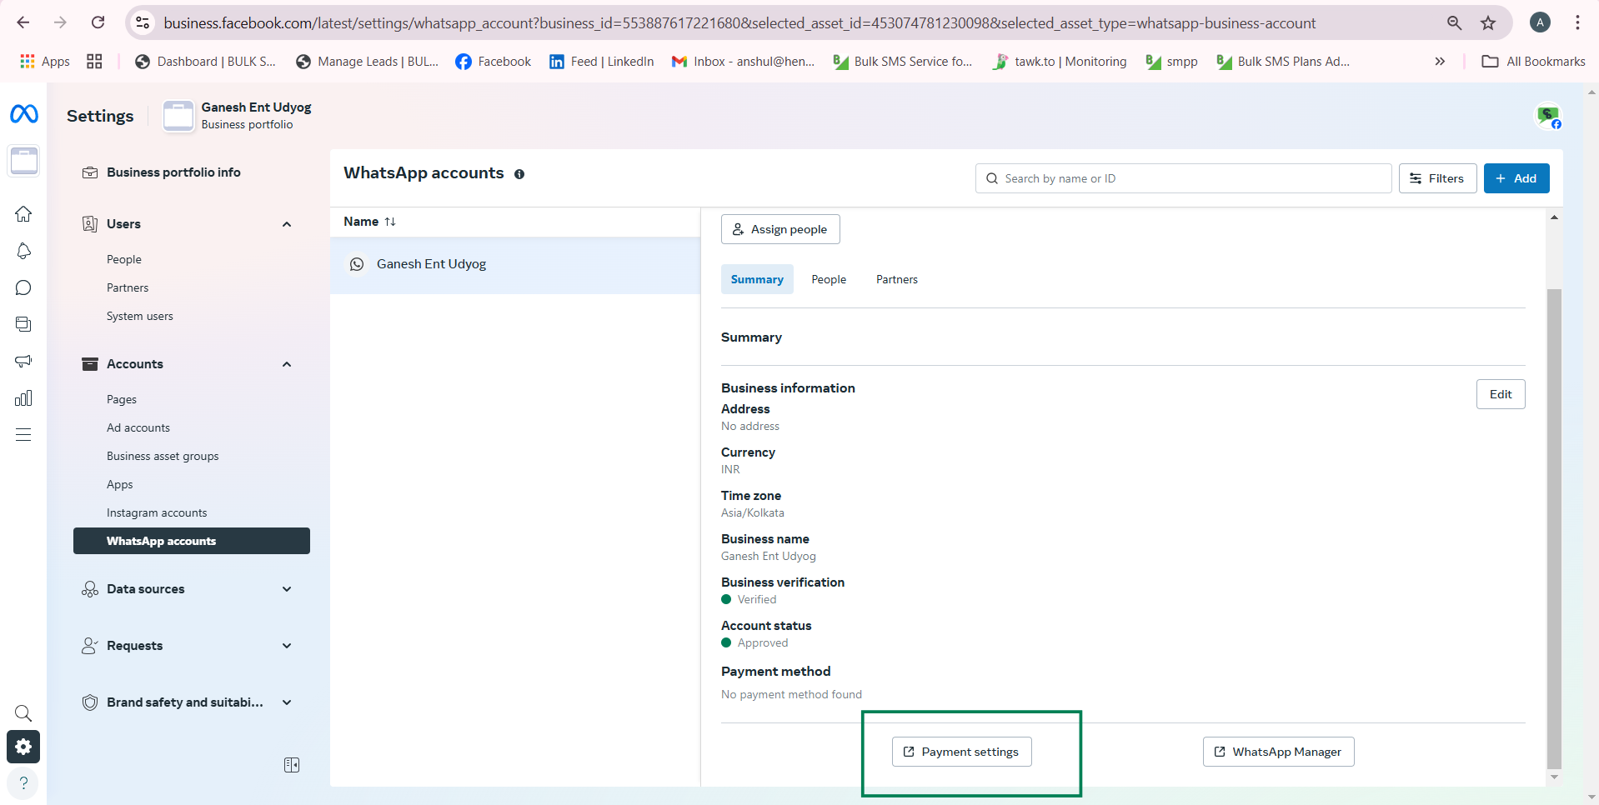Collapse the settings navigation panel icon
This screenshot has width=1599, height=805.
(x=292, y=765)
